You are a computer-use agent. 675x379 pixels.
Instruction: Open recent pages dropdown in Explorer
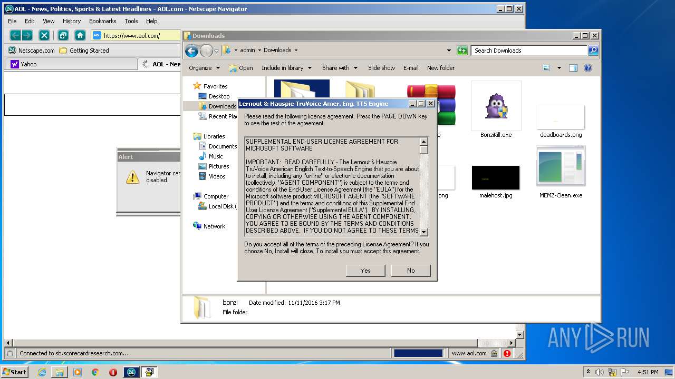coord(216,51)
